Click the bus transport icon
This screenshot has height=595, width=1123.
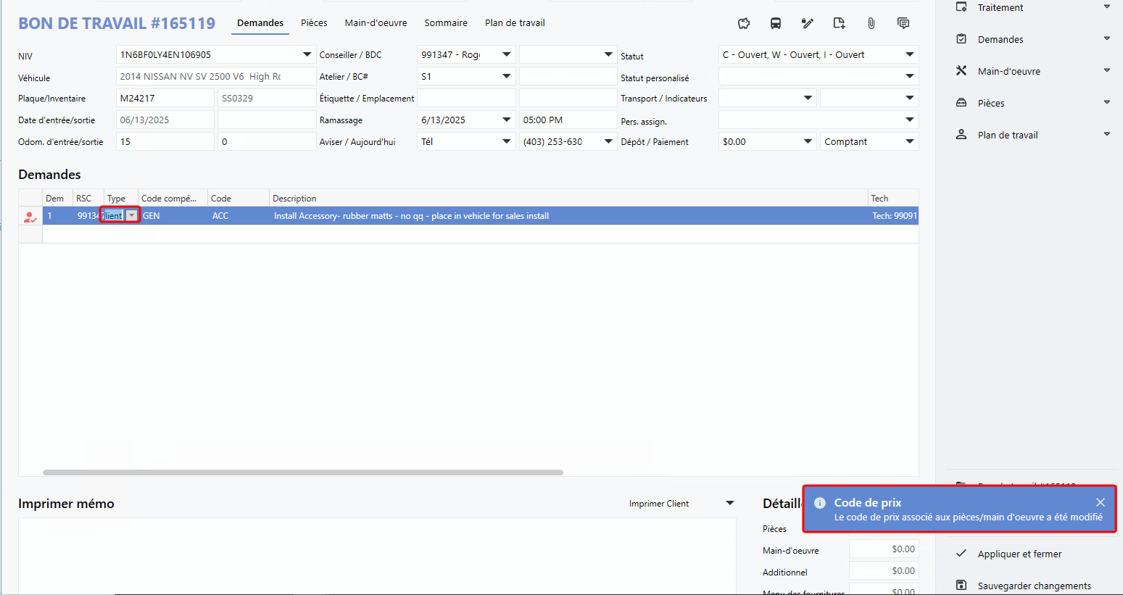coord(776,23)
